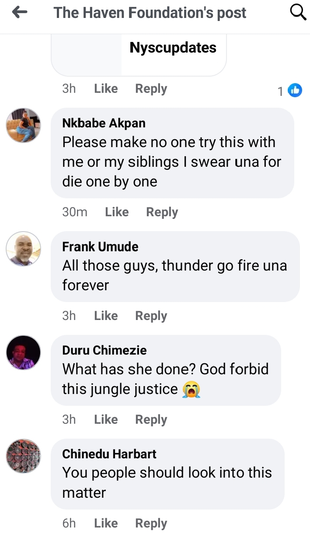Screen dimensions: 310x538
Task: Like Duru Chimezie's comment
Action: tap(106, 420)
